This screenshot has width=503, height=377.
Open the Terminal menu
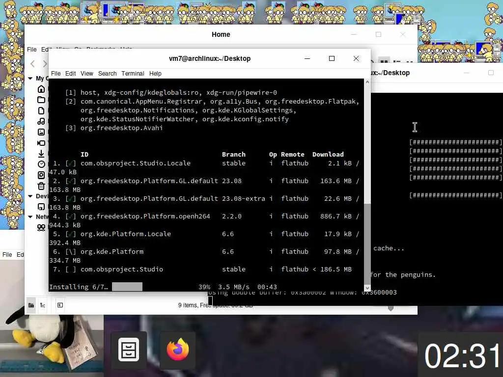(x=133, y=74)
